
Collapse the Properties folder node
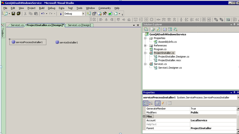click(x=145, y=38)
